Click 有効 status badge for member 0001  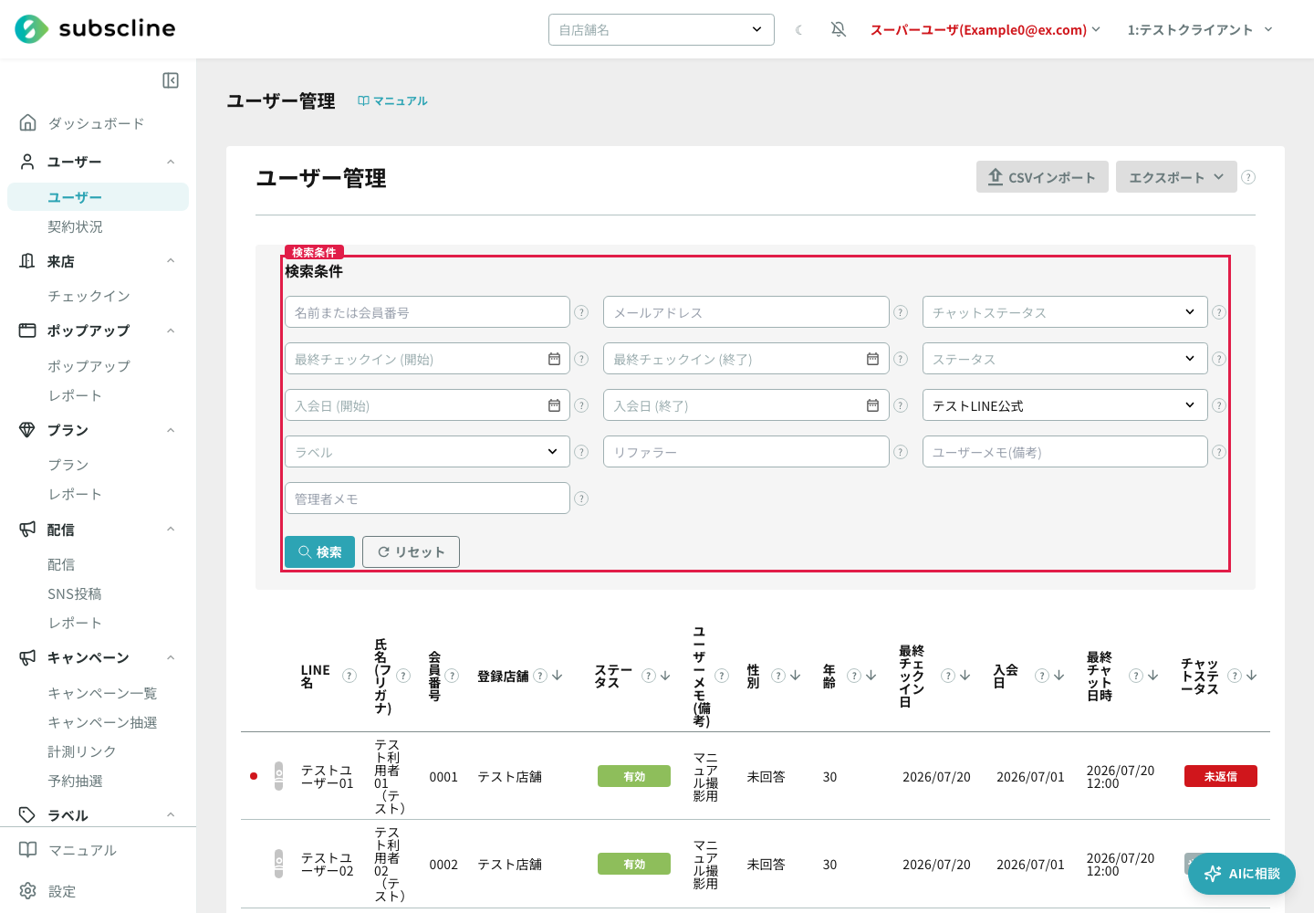click(634, 776)
